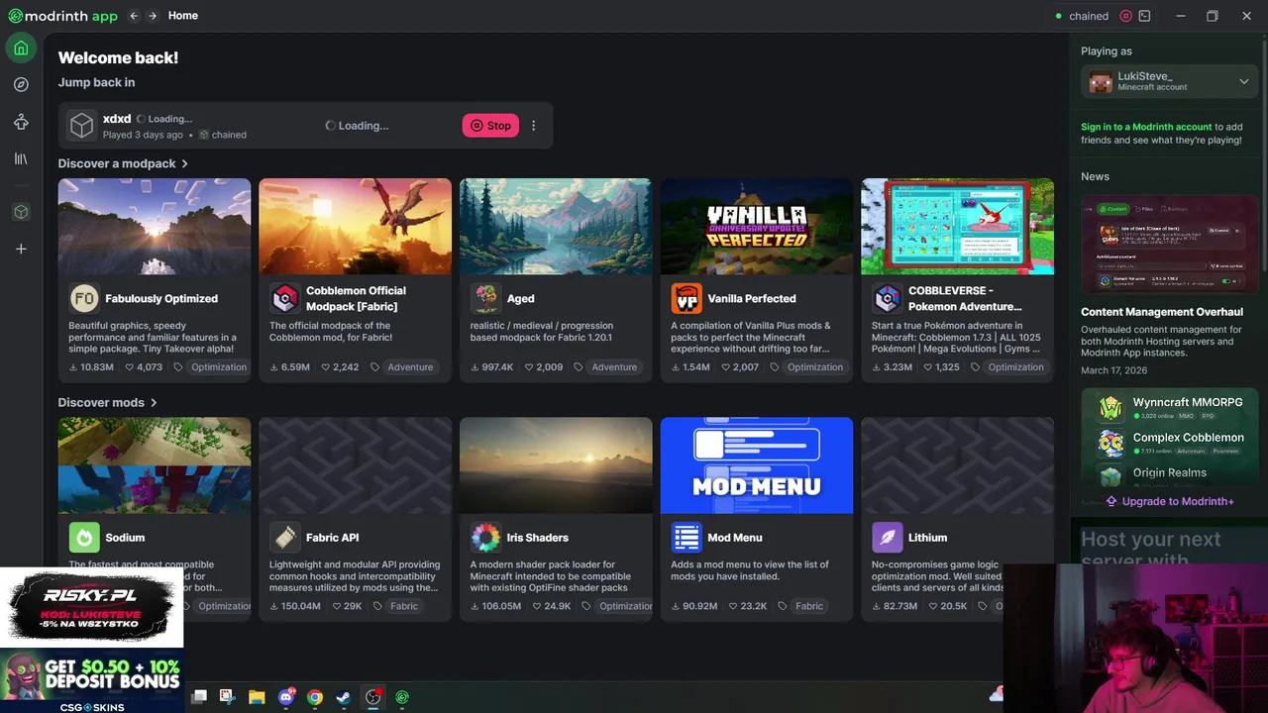This screenshot has width=1268, height=713.
Task: Expand the Discover mods section
Action: pyautogui.click(x=108, y=402)
